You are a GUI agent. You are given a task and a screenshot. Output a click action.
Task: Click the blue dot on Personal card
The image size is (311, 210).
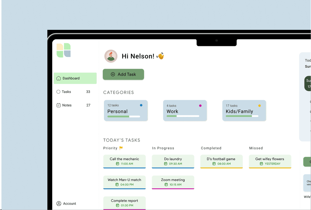(x=141, y=105)
